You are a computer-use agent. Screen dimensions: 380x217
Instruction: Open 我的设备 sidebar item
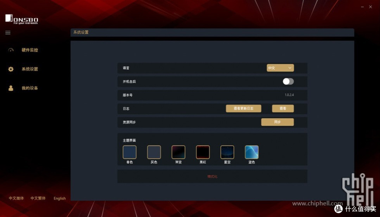pos(30,88)
